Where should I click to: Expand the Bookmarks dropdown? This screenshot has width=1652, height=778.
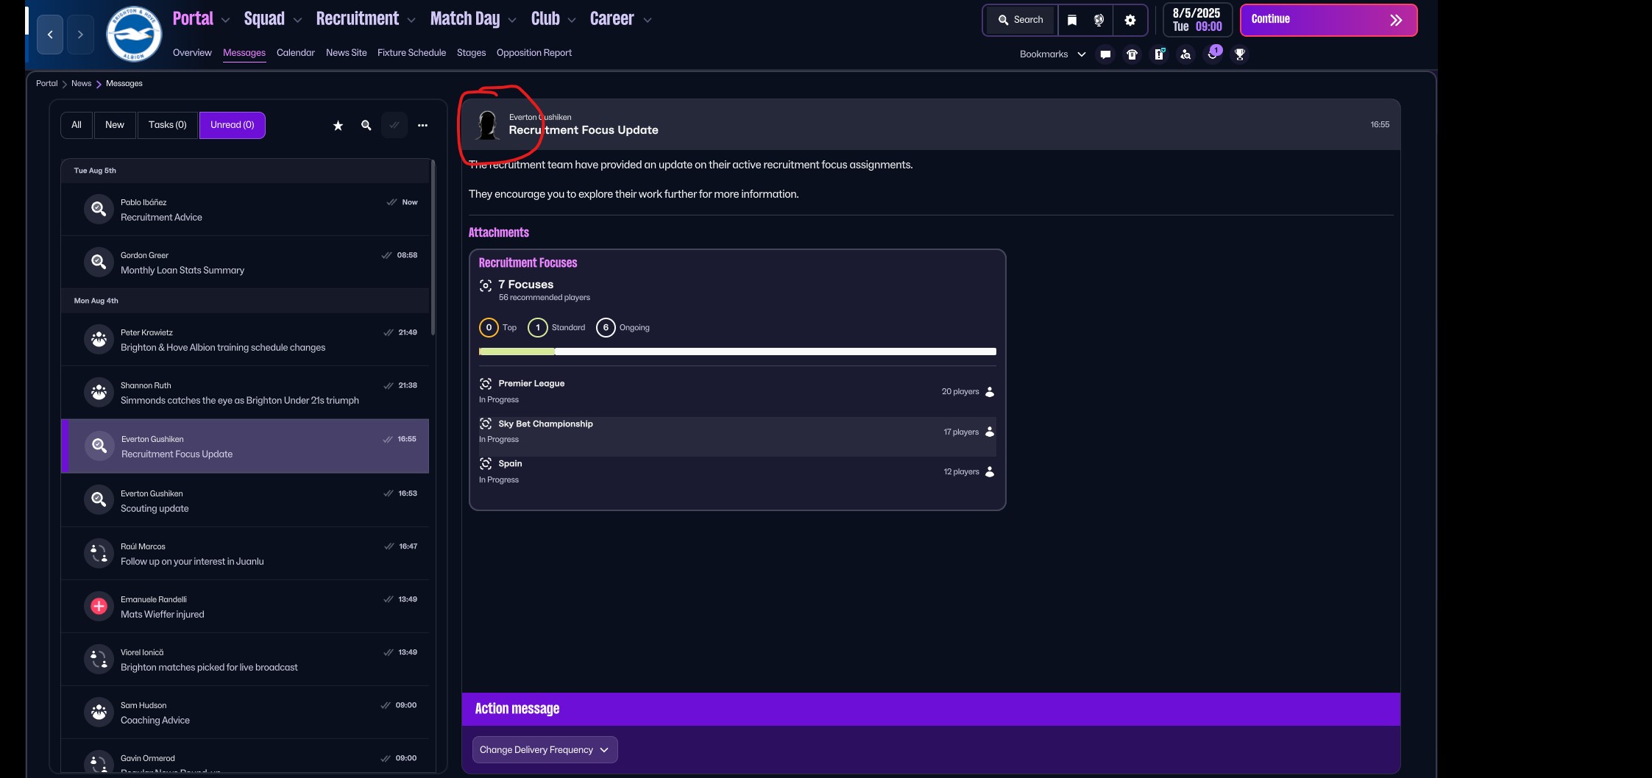pos(1052,54)
